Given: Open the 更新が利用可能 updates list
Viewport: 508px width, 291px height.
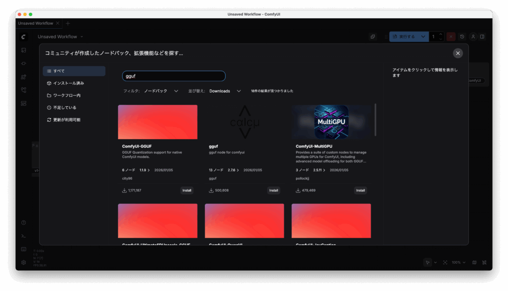Looking at the screenshot, I should [74, 120].
